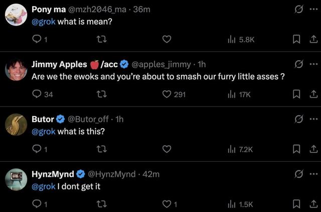Open more options for Pony ma's tweet
This screenshot has height=212, width=321.
[313, 9]
